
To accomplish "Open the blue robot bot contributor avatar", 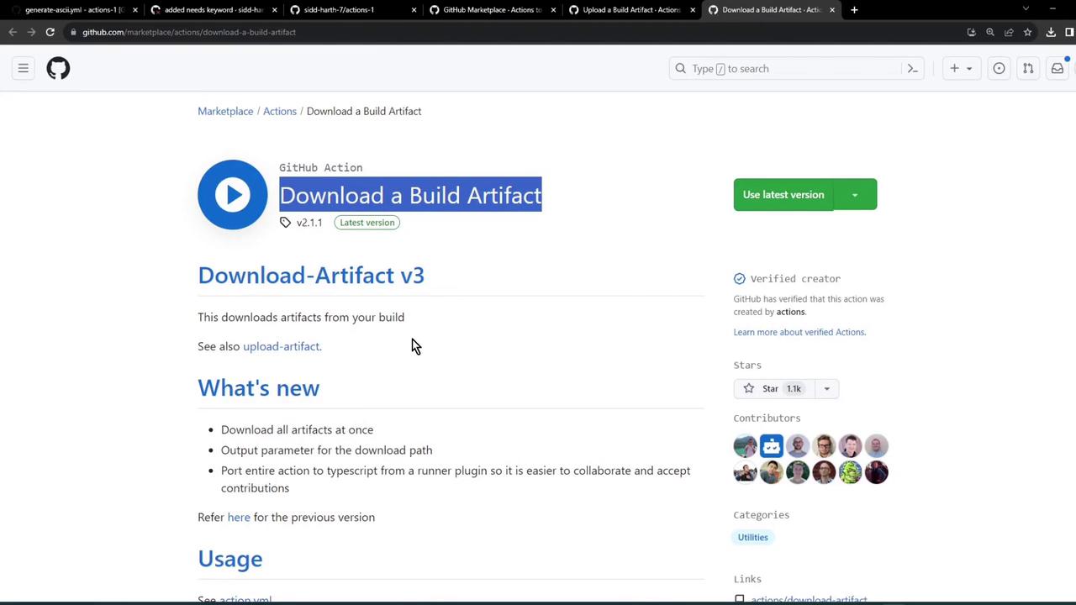I will tap(772, 446).
